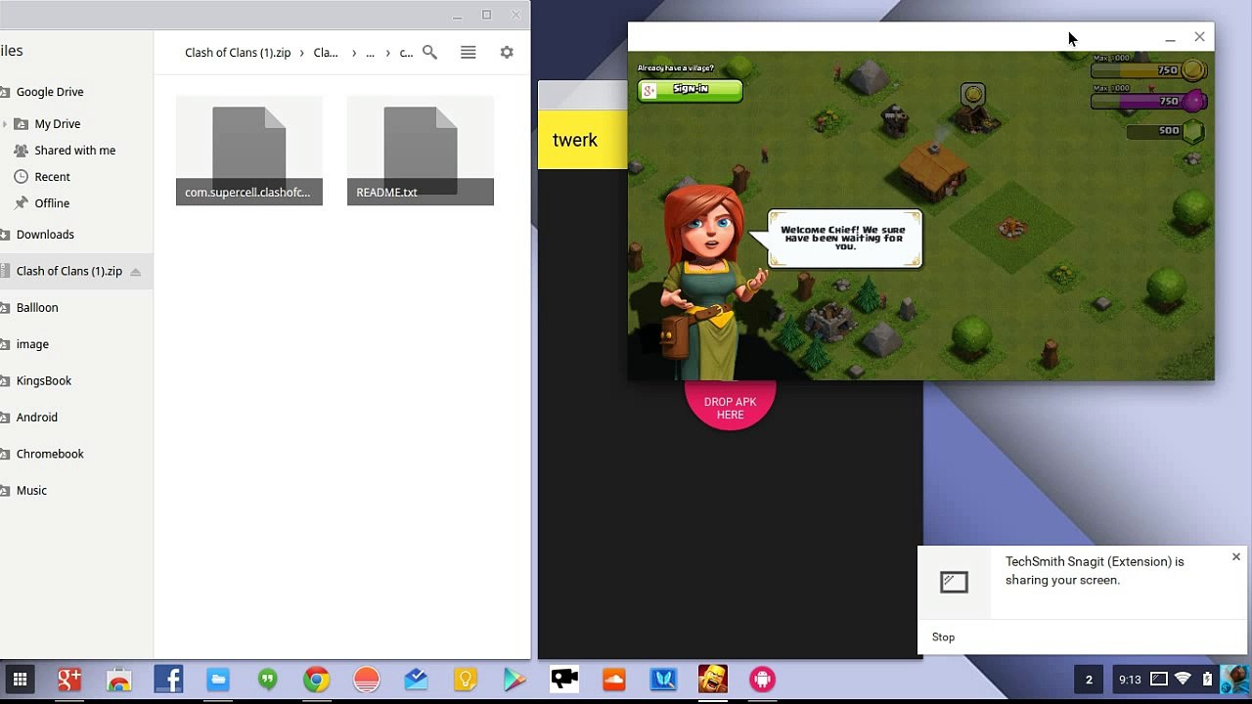The image size is (1252, 704).
Task: Open Google Keep lightbulb icon on shelf
Action: point(465,679)
